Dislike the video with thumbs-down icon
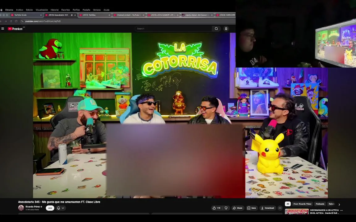 [226, 208]
